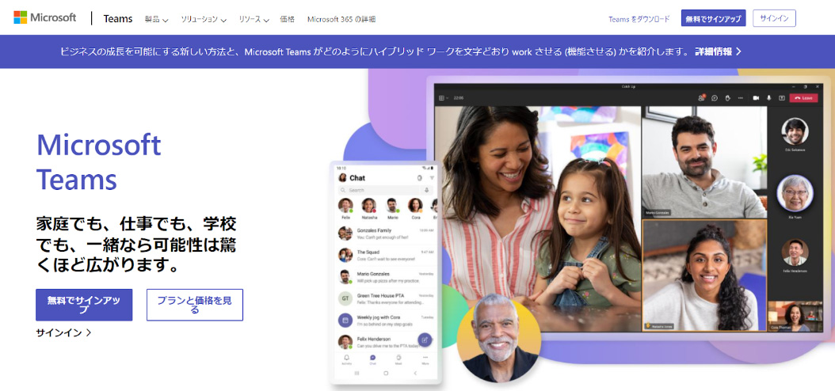Expand the 製品 dropdown menu

tap(156, 19)
